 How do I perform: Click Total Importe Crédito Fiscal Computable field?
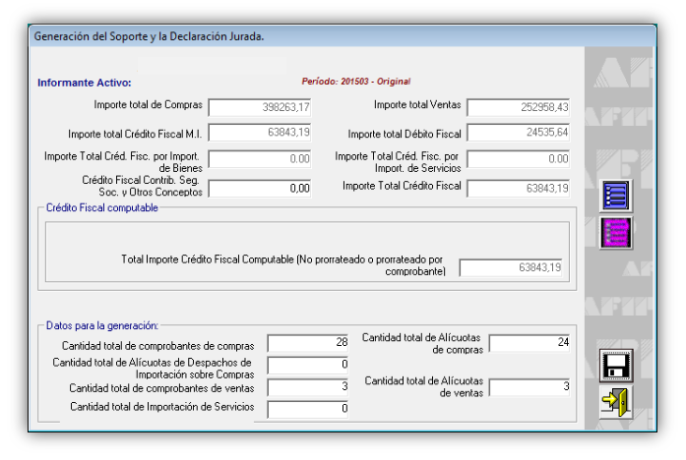[512, 267]
